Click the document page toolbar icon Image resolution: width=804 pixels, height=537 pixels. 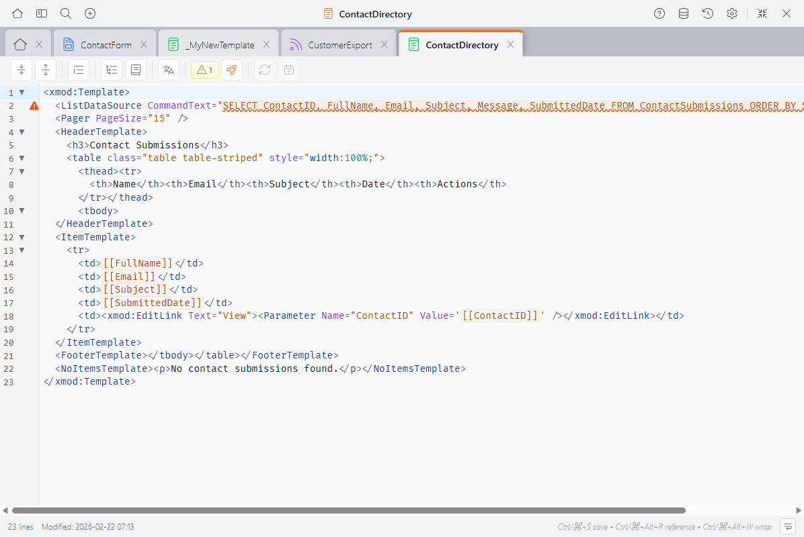[135, 70]
